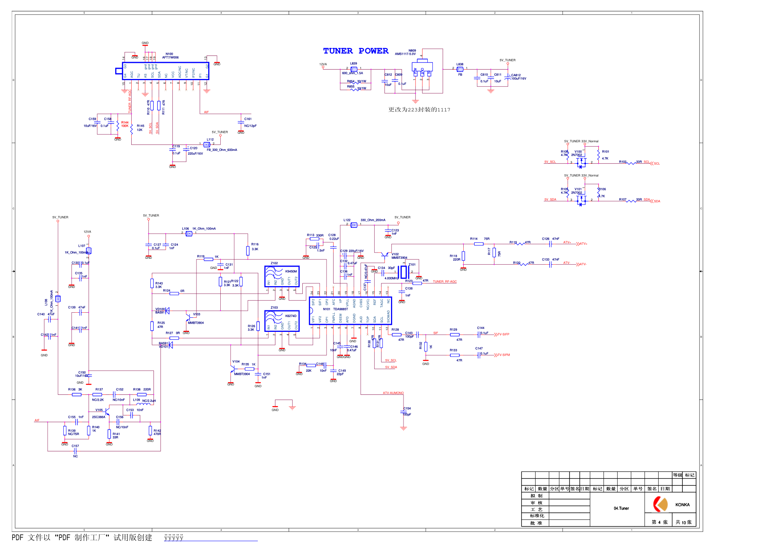The height and width of the screenshot is (548, 775).
Task: Click the SDA output port symbol
Action: [x=655, y=201]
